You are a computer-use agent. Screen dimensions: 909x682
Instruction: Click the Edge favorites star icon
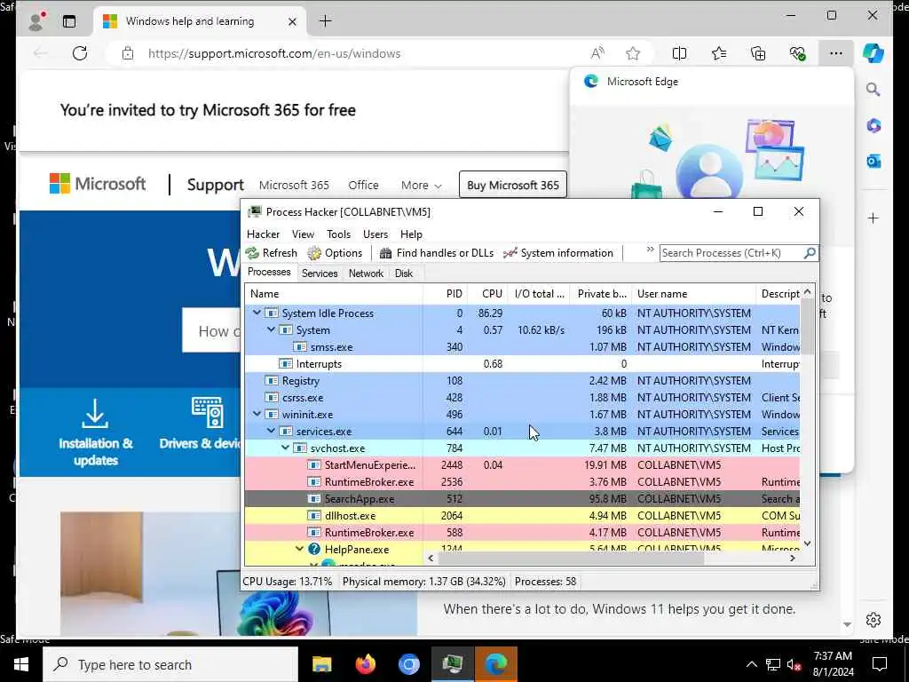(x=632, y=53)
